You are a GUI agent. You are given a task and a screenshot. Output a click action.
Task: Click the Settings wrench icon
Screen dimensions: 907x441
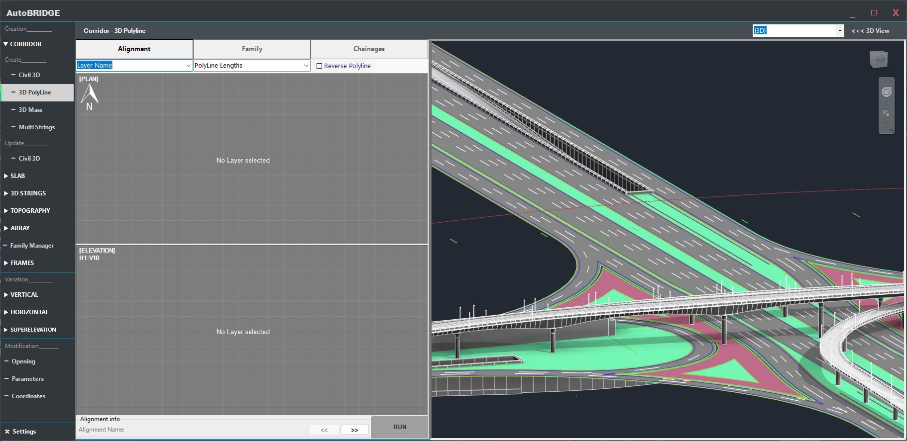[x=7, y=432]
